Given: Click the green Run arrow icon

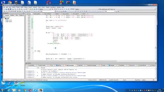Looking at the screenshot, I should pos(32,9).
